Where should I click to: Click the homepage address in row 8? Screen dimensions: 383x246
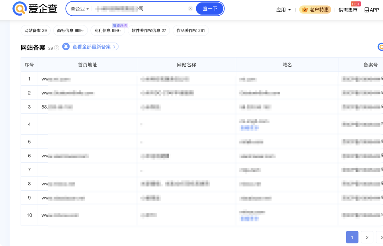[58, 184]
